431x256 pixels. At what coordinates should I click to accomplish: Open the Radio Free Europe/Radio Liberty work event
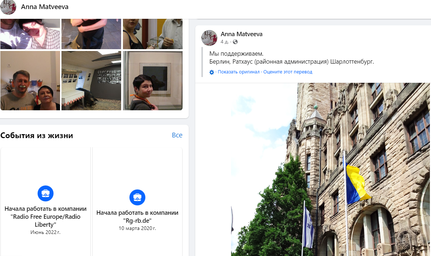tap(46, 217)
